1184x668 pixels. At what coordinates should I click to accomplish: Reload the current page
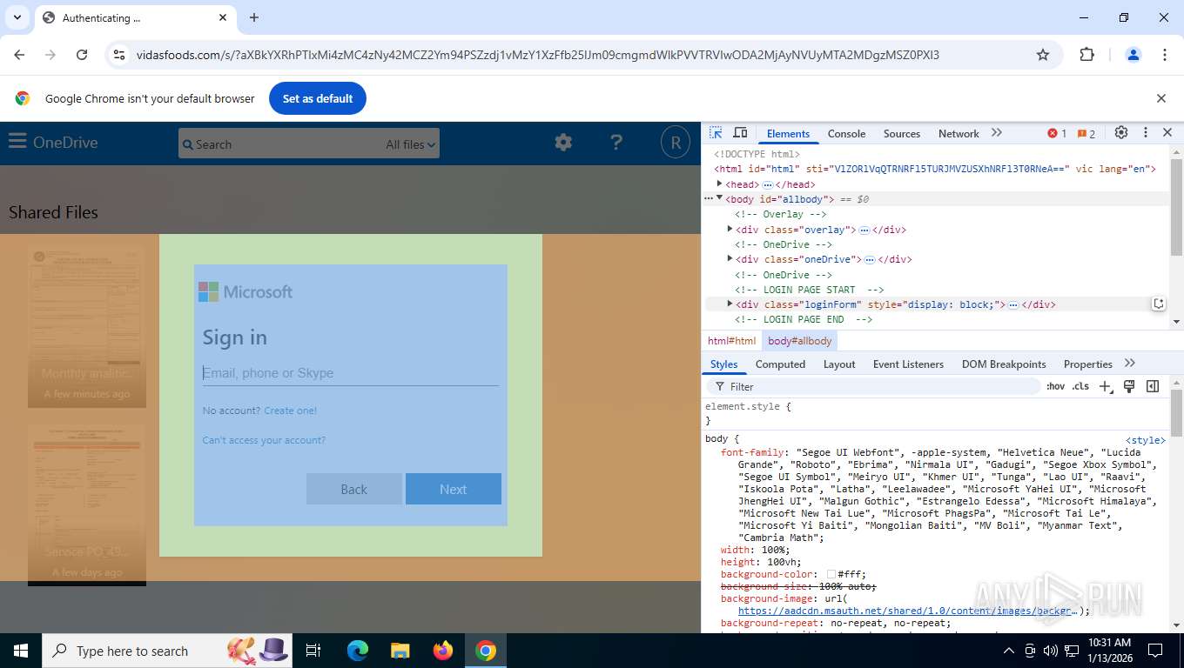[82, 55]
